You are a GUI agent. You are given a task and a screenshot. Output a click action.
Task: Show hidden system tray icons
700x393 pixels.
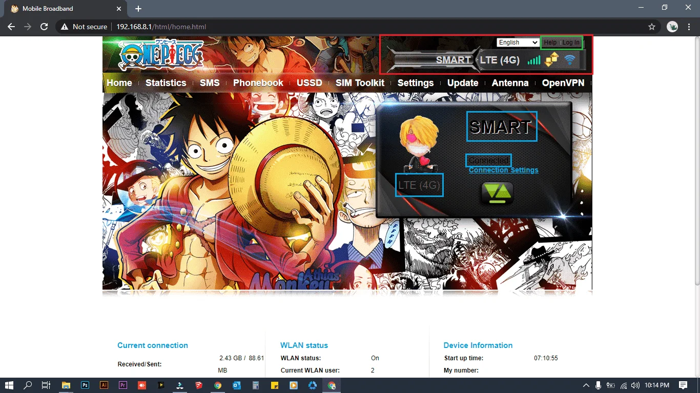[586, 385]
